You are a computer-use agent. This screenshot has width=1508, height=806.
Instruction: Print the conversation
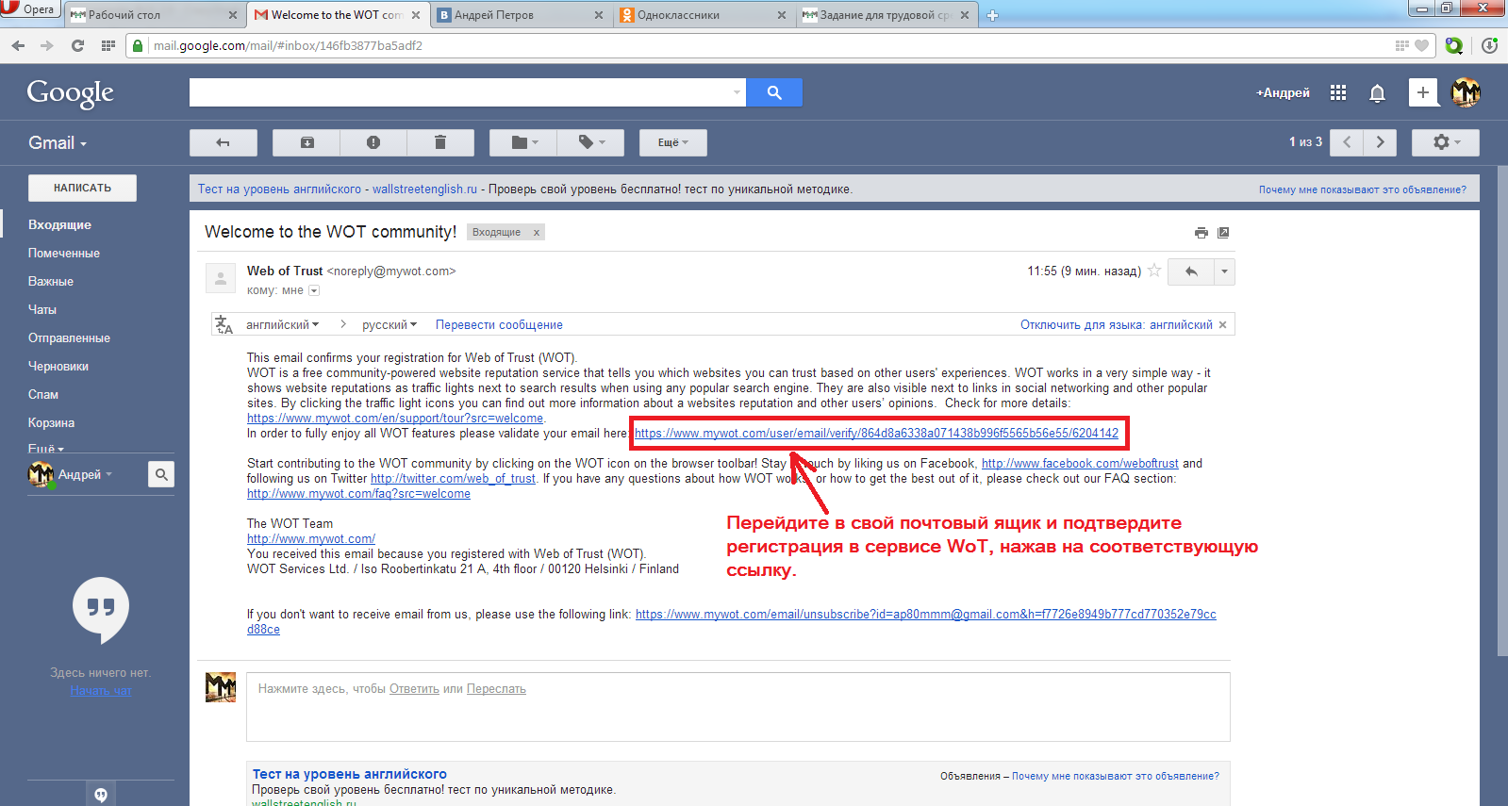pos(1201,233)
